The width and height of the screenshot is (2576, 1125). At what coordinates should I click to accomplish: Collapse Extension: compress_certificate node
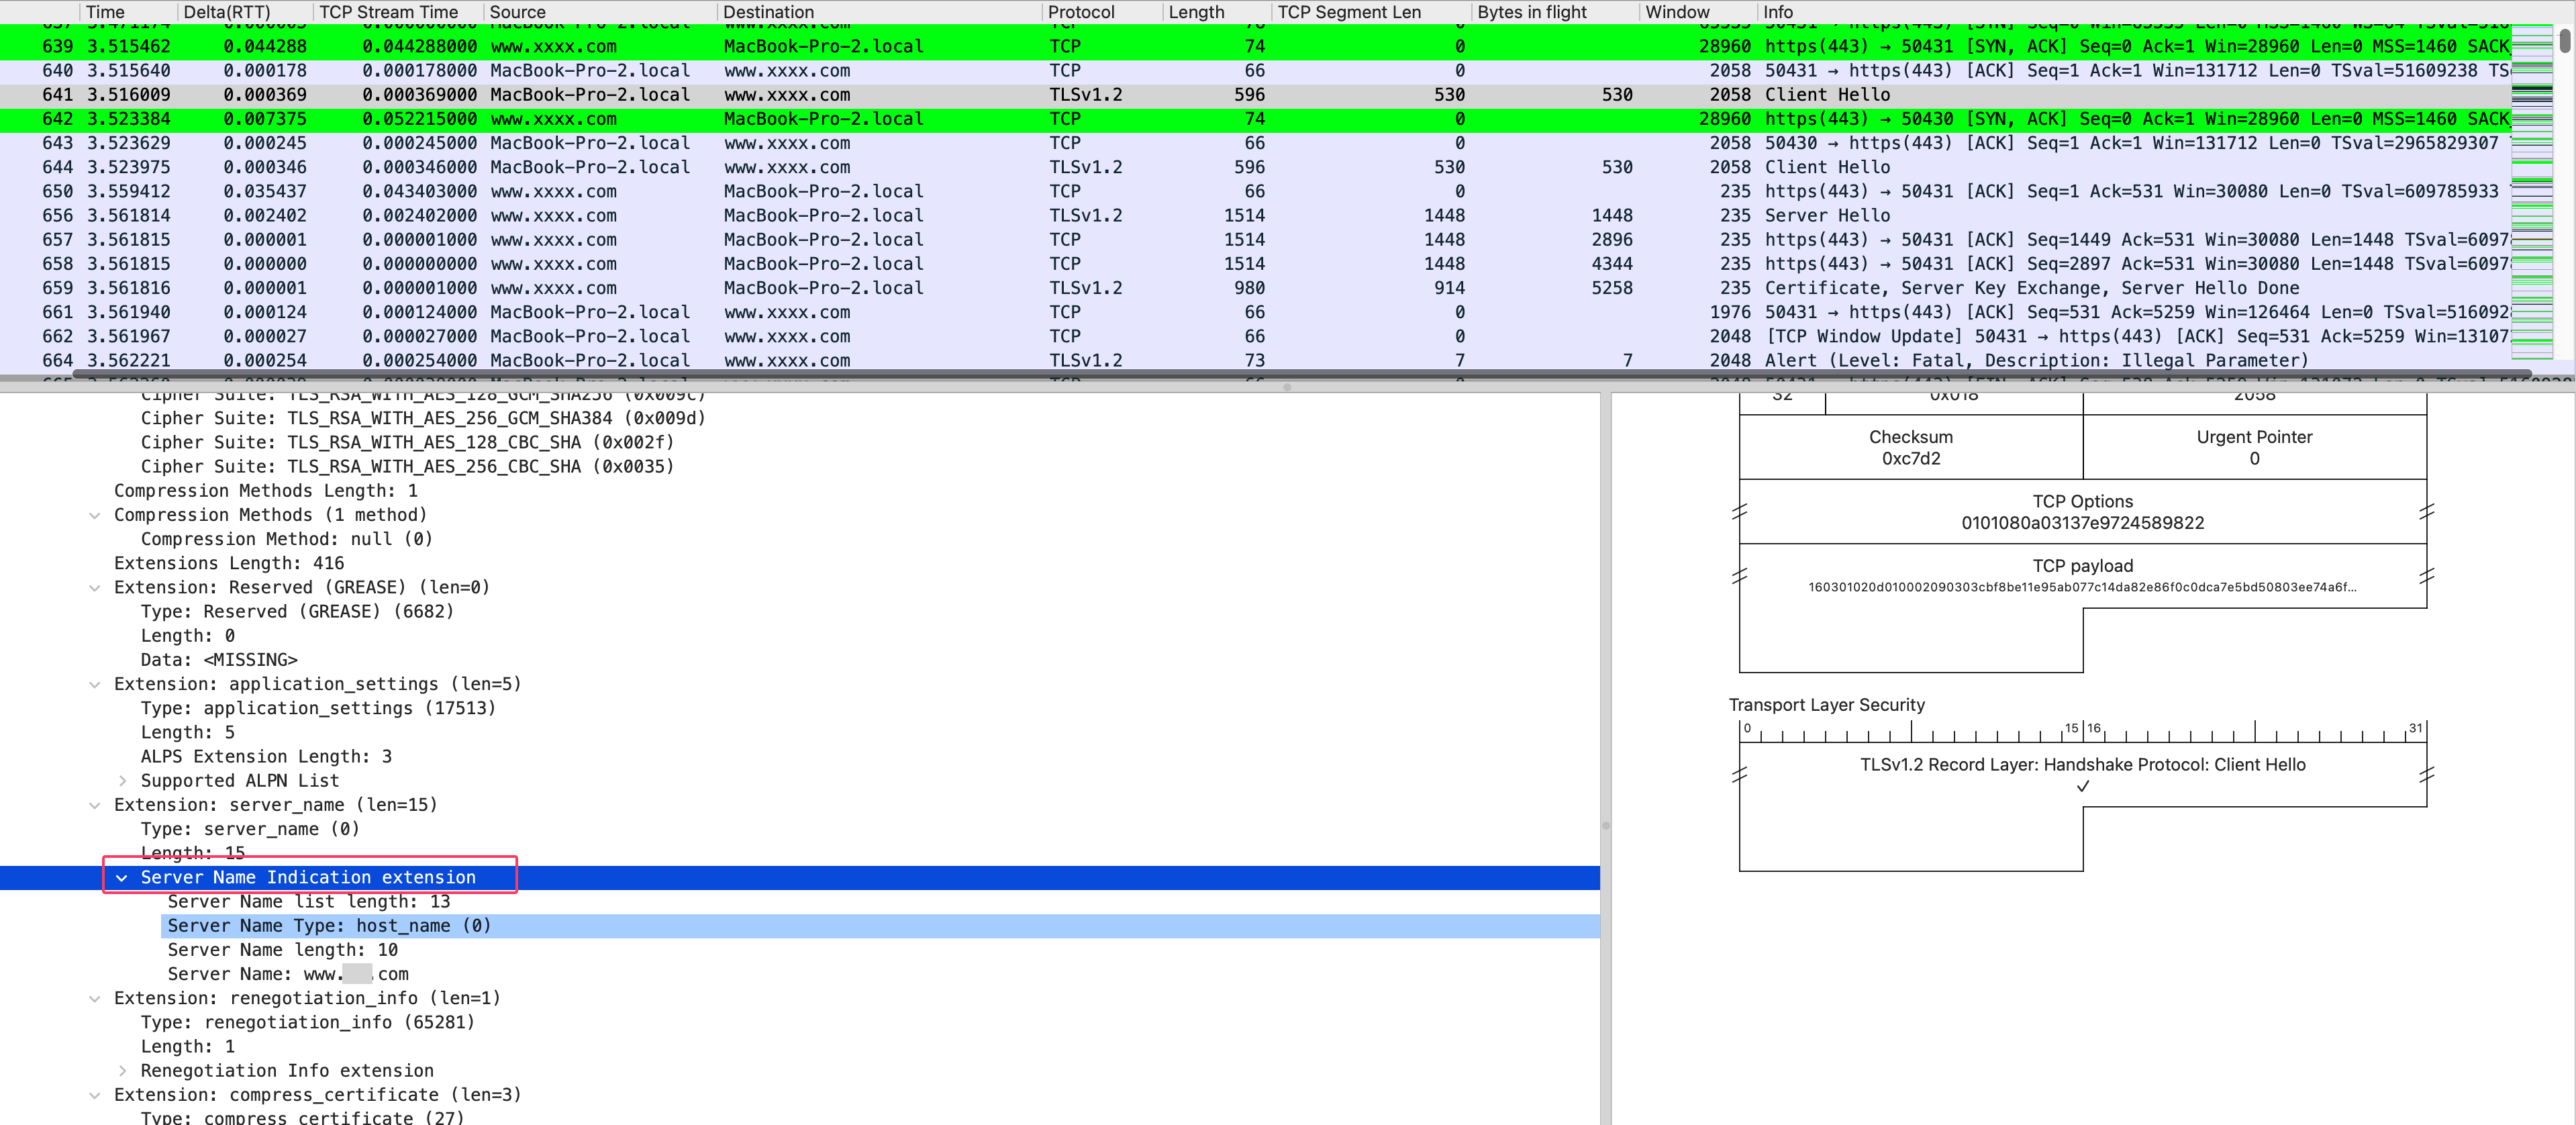click(95, 1095)
